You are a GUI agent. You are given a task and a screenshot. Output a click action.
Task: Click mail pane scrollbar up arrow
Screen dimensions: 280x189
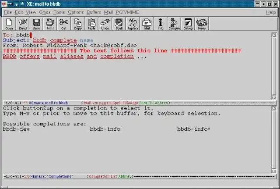point(274,35)
